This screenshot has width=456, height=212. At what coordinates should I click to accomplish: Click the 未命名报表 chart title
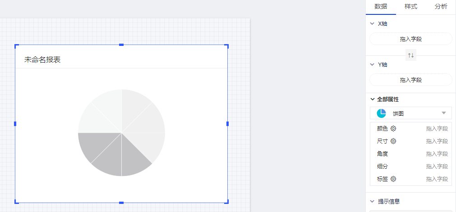click(42, 60)
